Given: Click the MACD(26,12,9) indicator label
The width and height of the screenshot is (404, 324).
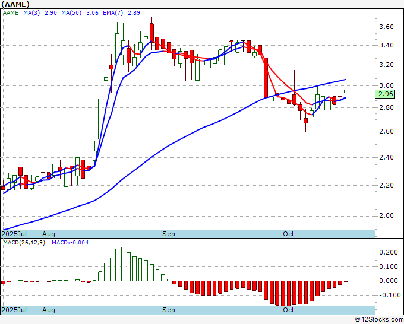Looking at the screenshot, I should (x=24, y=243).
